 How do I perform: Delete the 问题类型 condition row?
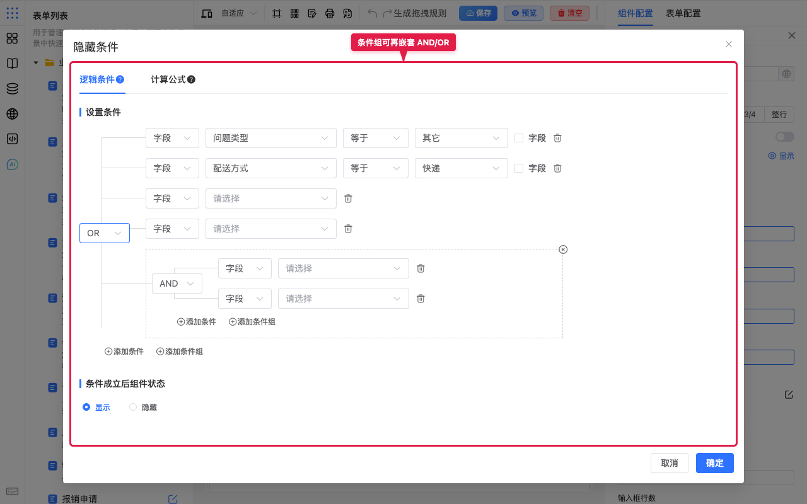557,138
